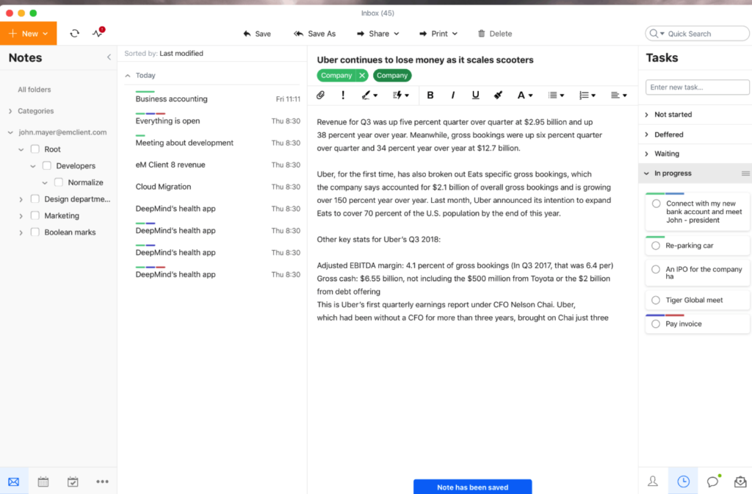Check the Normalize folder checkbox
Image resolution: width=752 pixels, height=494 pixels.
pyautogui.click(x=59, y=182)
